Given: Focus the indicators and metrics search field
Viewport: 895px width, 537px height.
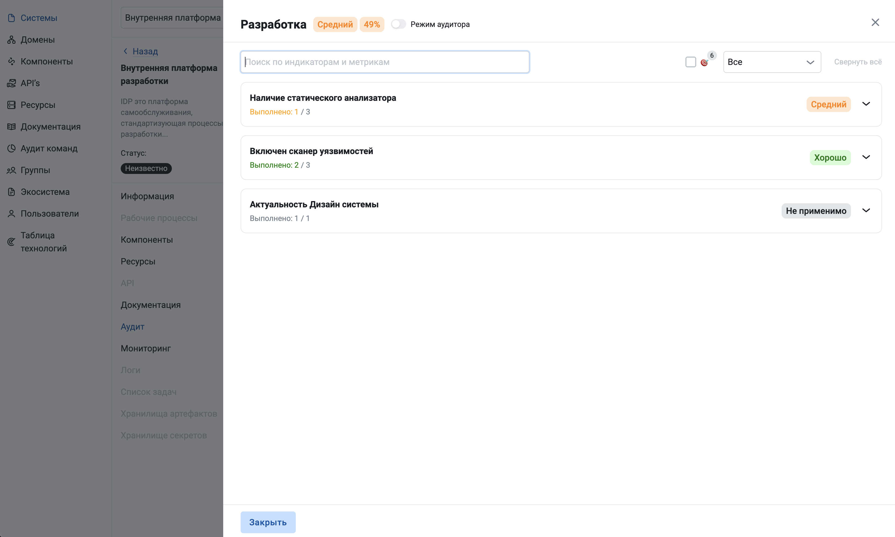Looking at the screenshot, I should (x=385, y=62).
